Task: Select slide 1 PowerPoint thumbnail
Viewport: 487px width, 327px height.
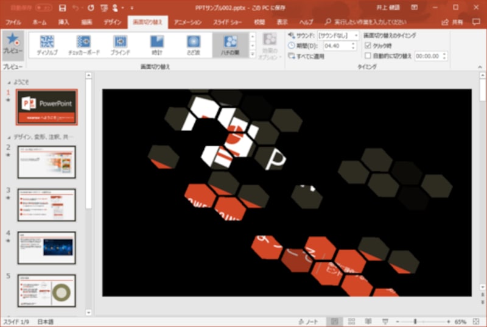Action: click(x=47, y=107)
